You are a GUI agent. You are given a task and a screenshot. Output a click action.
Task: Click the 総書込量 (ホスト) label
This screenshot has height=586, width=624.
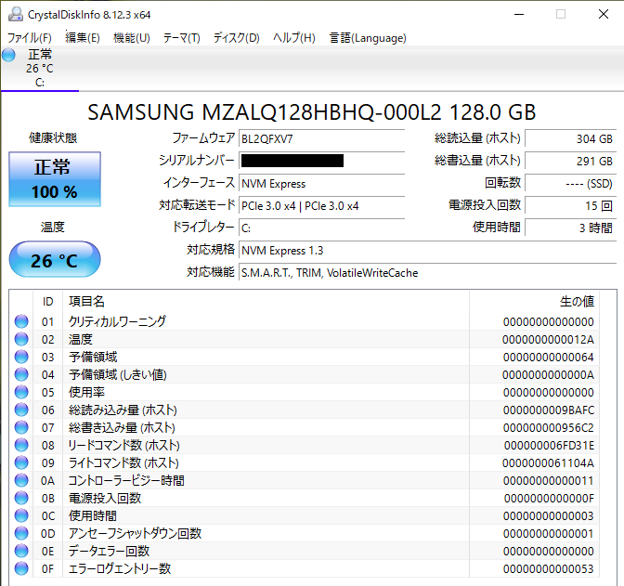(x=477, y=161)
